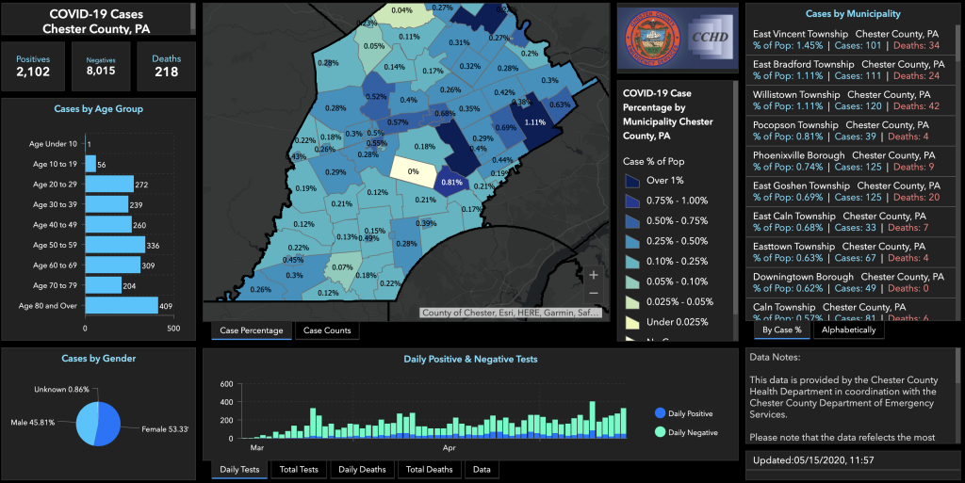The image size is (965, 483).
Task: Click the Age 20 to 29 bar
Action: (109, 184)
